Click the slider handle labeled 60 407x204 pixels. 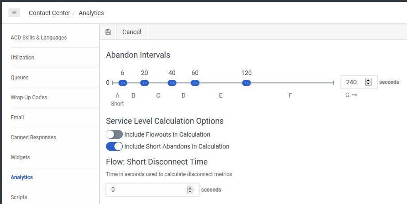[x=195, y=83]
